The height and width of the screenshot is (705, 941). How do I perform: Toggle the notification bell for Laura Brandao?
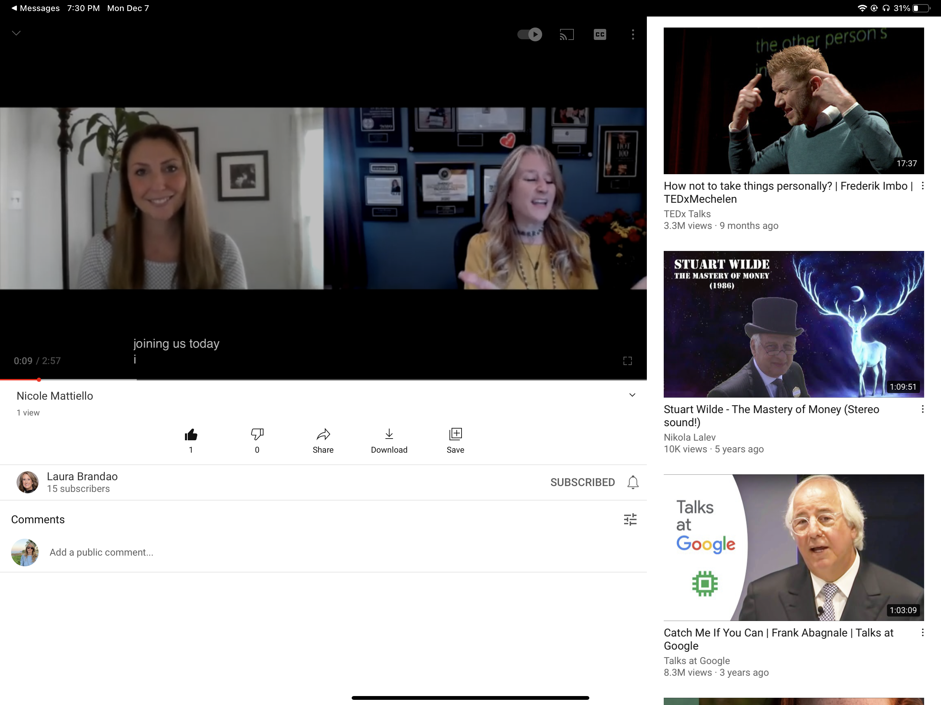tap(633, 482)
